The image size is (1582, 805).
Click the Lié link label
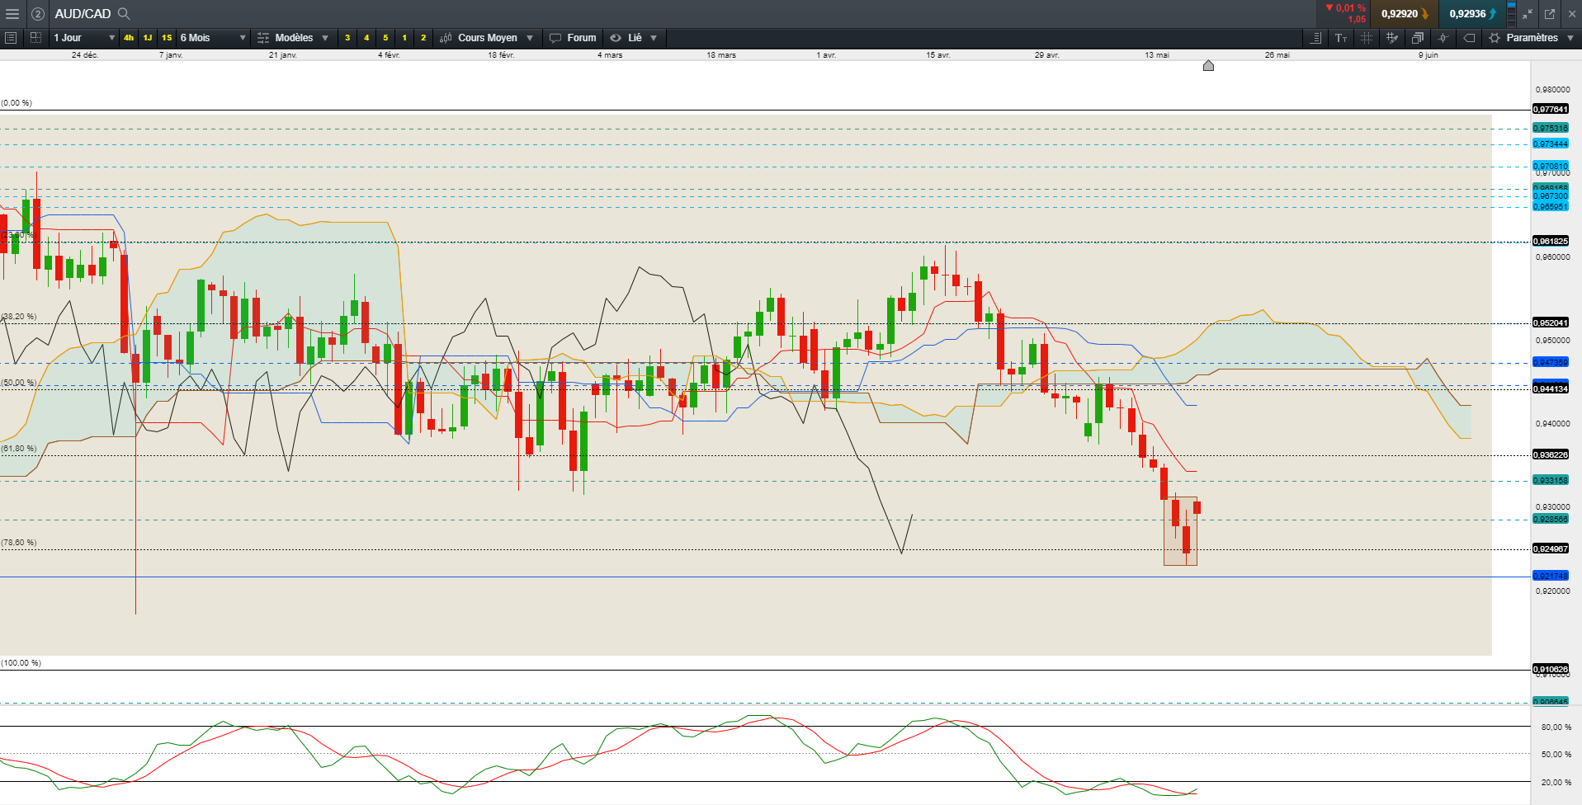[635, 38]
